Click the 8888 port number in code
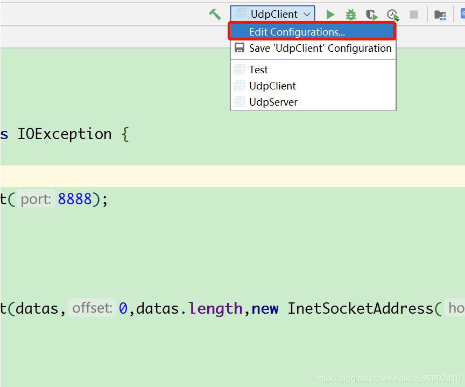Screen dimensions: 465x387 pyautogui.click(x=75, y=199)
